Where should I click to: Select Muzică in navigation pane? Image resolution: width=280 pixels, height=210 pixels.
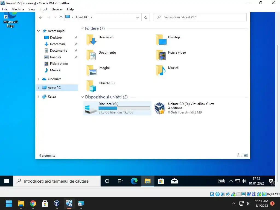tap(55, 70)
